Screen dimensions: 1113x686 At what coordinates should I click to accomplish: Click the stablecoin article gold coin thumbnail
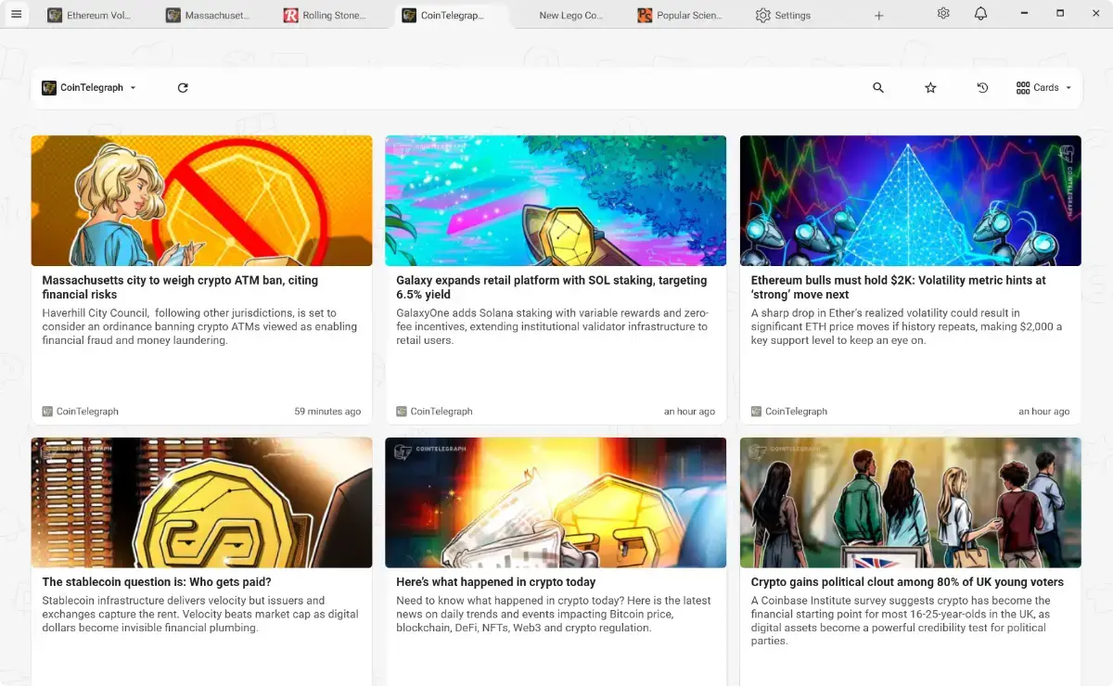point(201,502)
